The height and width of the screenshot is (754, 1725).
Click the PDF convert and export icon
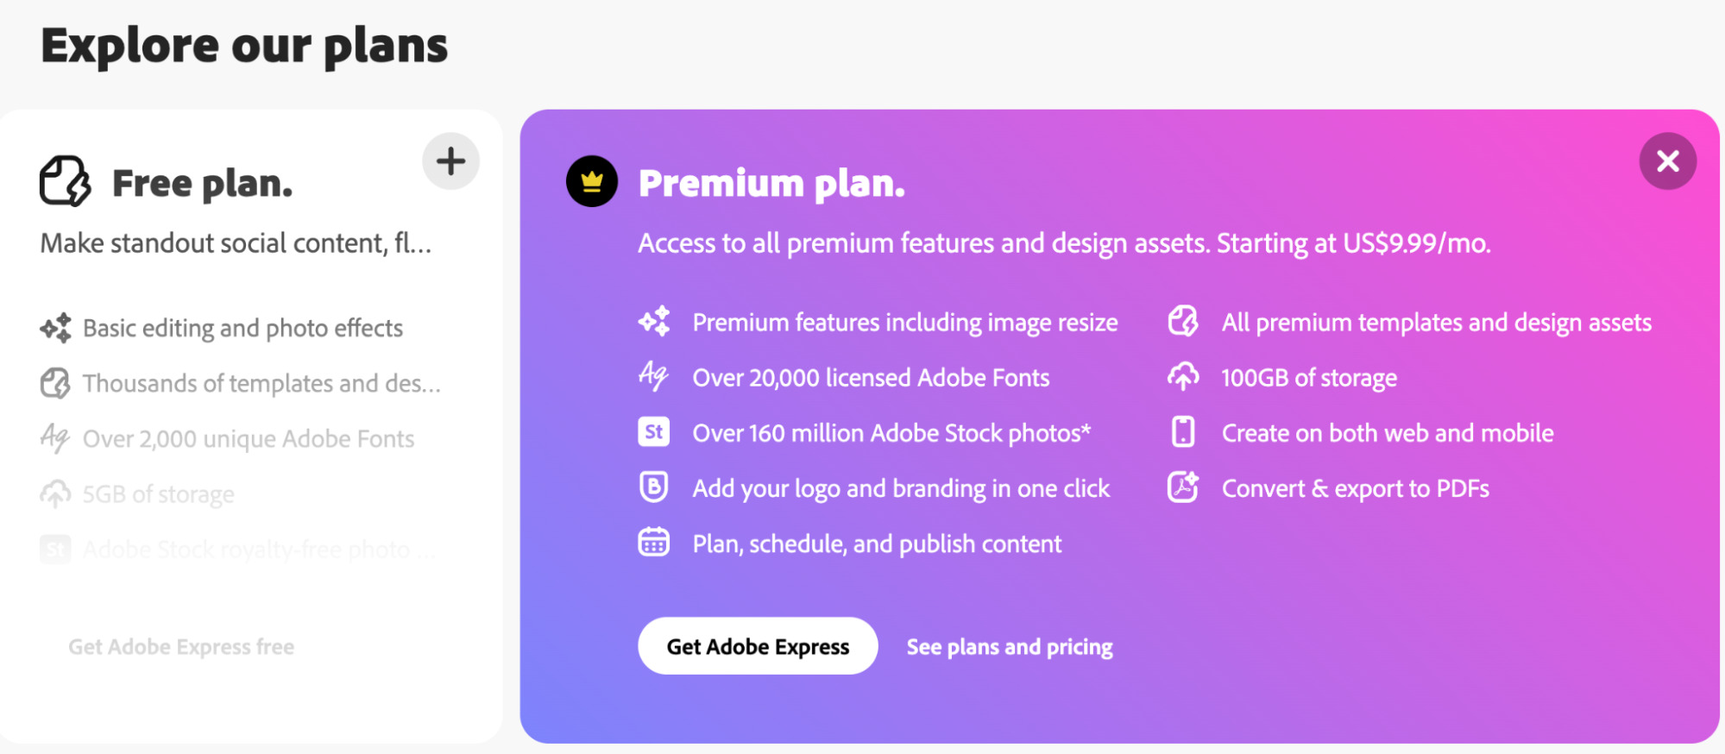1183,487
